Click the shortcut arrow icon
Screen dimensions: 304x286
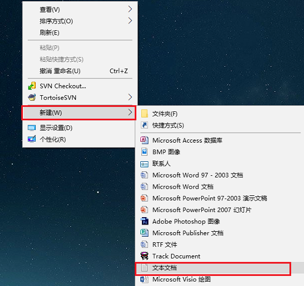(x=144, y=125)
